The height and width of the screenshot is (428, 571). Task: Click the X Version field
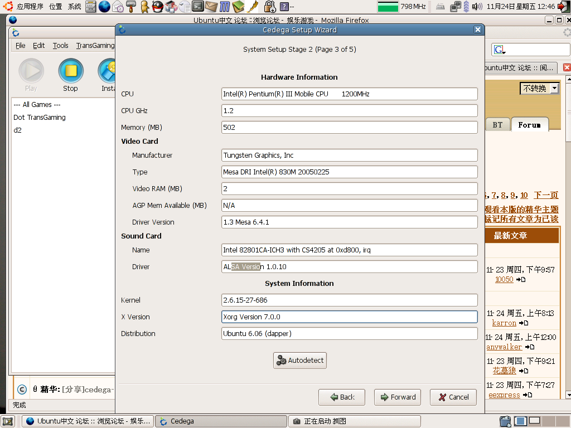(349, 317)
